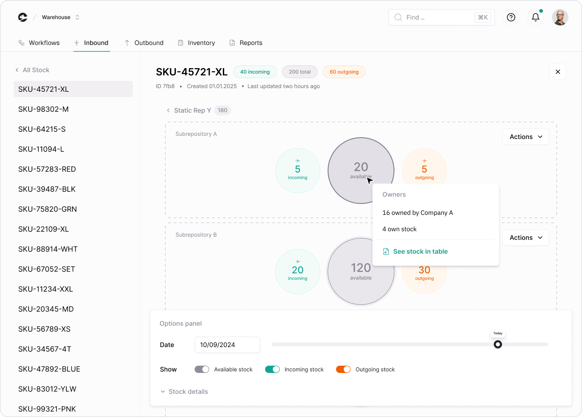Click the All Stock back arrow

click(x=17, y=70)
